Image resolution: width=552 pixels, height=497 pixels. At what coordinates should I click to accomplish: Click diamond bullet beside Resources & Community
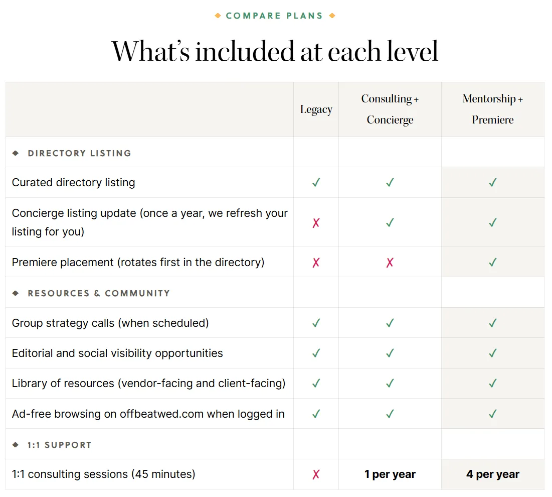click(x=16, y=293)
